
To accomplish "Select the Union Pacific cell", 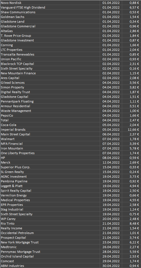I will tap(50, 59).
